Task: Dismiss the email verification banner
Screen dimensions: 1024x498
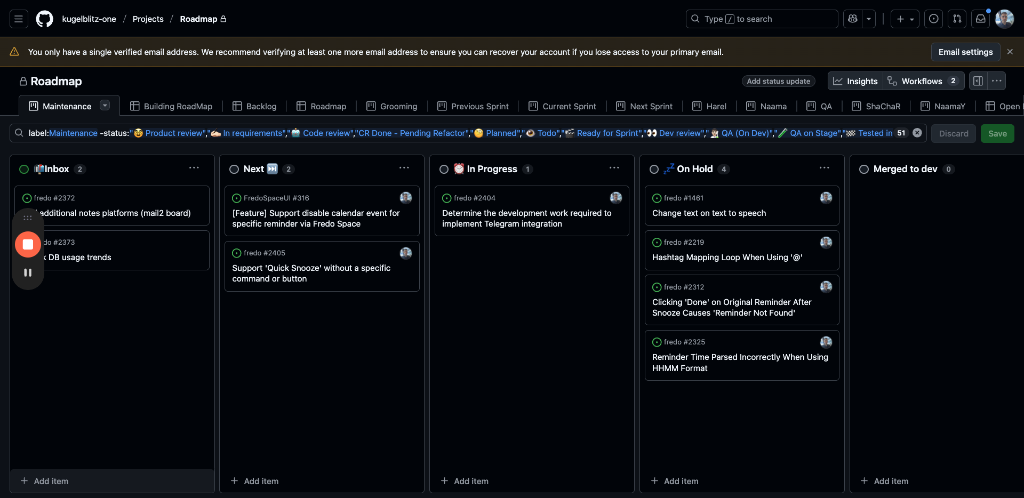Action: [1010, 52]
